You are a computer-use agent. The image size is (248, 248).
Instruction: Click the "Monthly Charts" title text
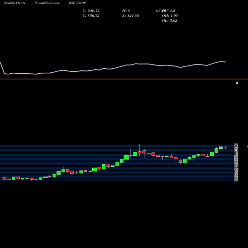pos(14,3)
